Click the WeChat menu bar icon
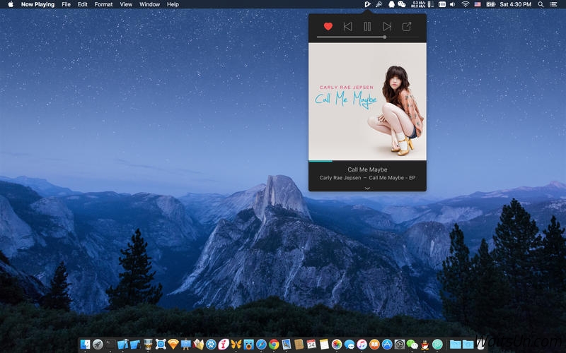 [x=401, y=4]
